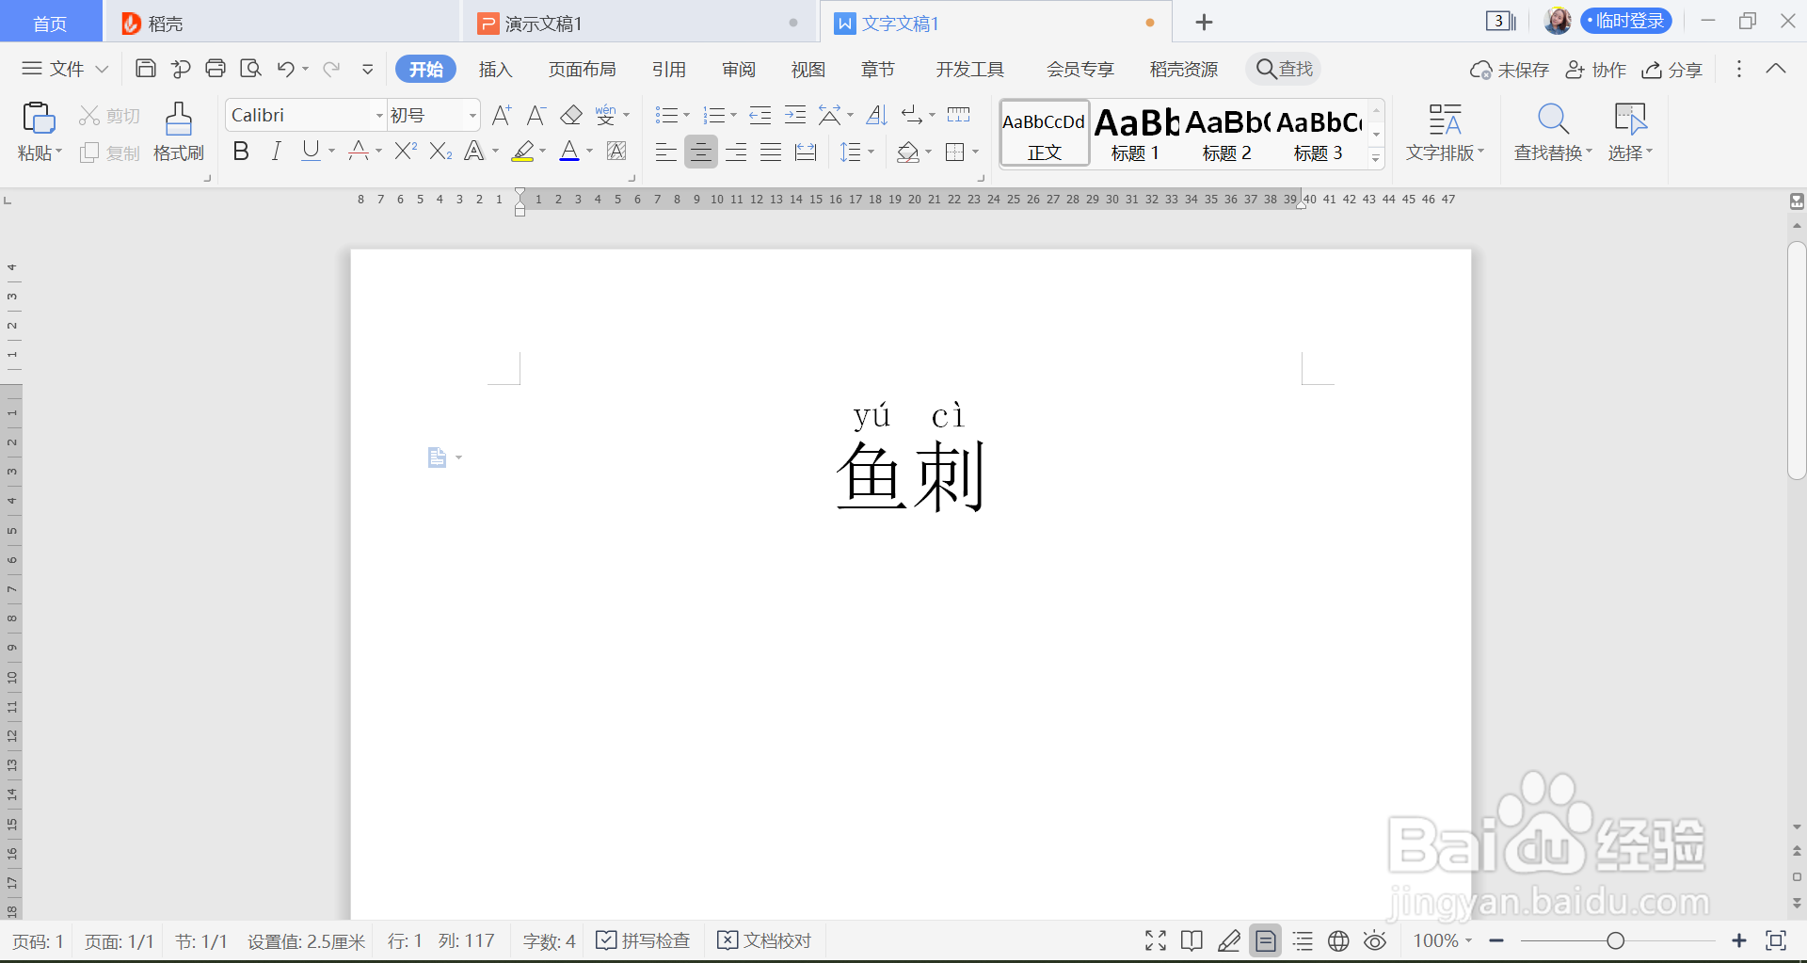1807x963 pixels.
Task: Click the Redo arrow icon
Action: [x=331, y=69]
